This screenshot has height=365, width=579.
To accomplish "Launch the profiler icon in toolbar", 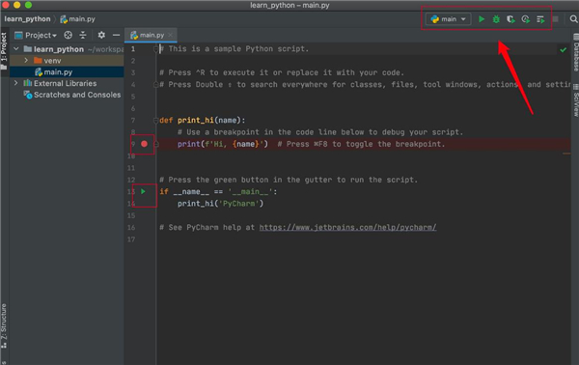I will pos(526,19).
